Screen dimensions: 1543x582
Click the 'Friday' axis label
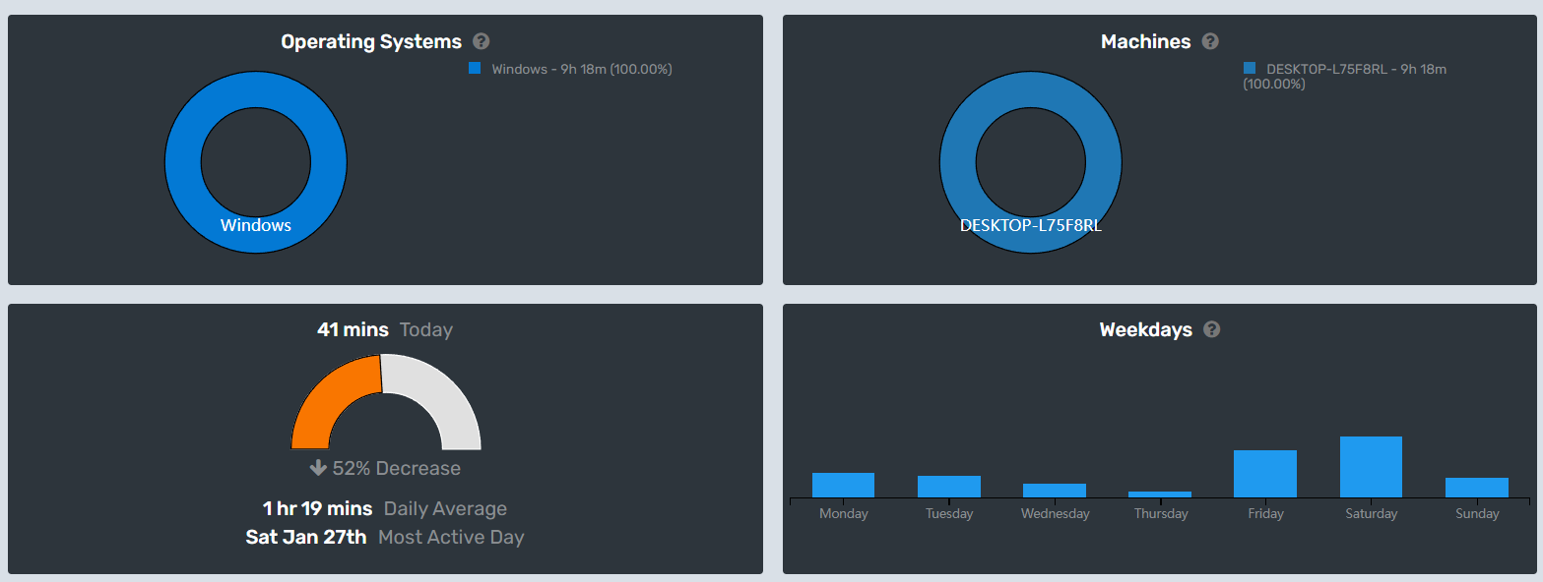(x=1265, y=513)
